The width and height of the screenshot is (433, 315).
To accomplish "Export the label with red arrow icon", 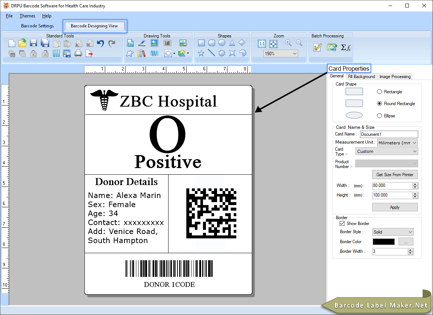I will (x=89, y=53).
